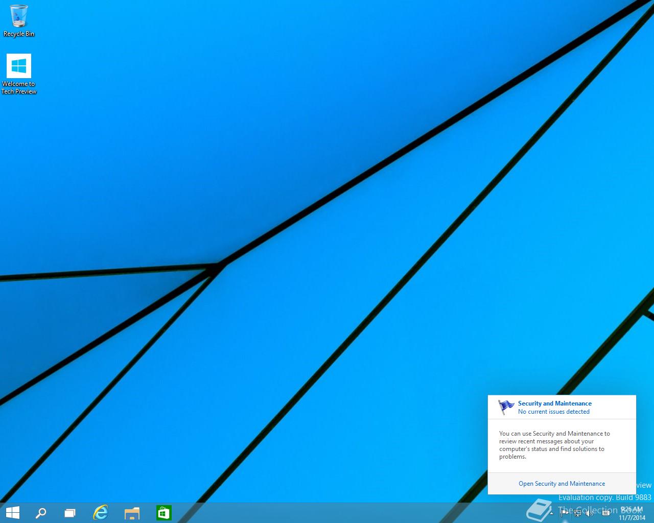The image size is (654, 523).
Task: Click the Security and Maintenance title
Action: point(554,403)
